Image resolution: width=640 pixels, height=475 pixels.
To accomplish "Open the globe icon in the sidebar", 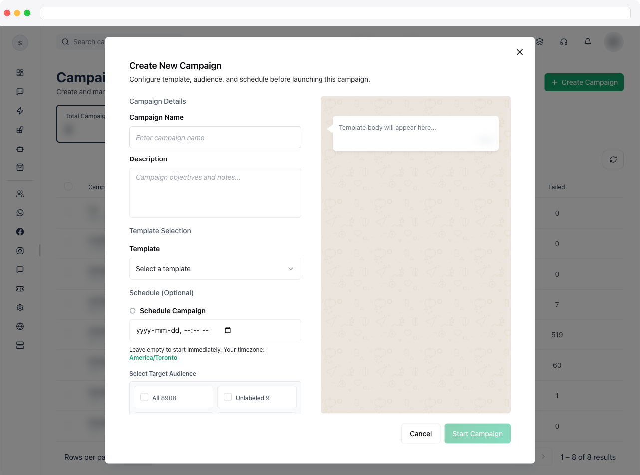I will tap(20, 326).
